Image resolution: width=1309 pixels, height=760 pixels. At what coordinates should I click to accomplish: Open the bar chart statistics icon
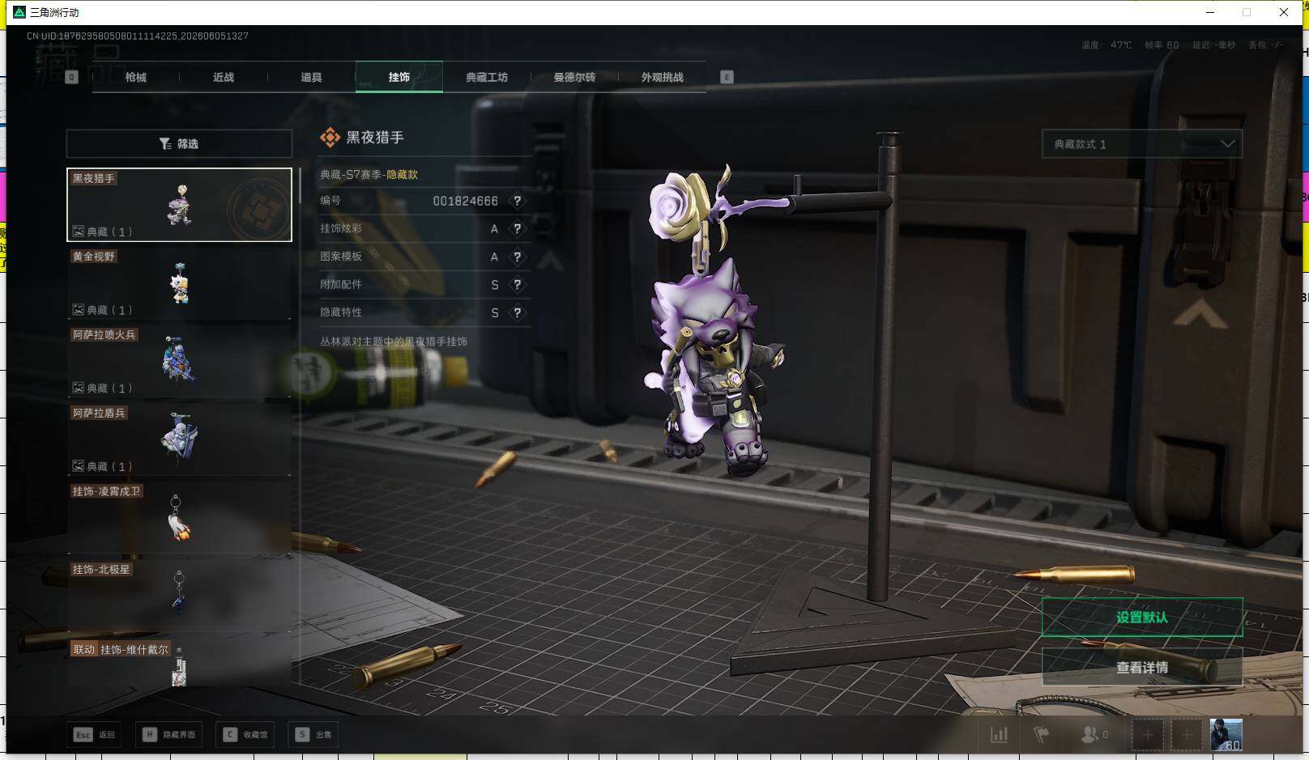click(1000, 735)
